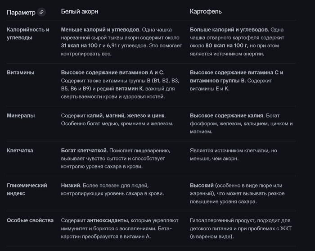Screen dimensions: 315x251
Task: Click the bold text Высокое содержание витаминов А и С
Action: [x=112, y=72]
